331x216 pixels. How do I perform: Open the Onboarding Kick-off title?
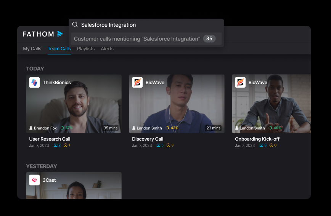257,139
